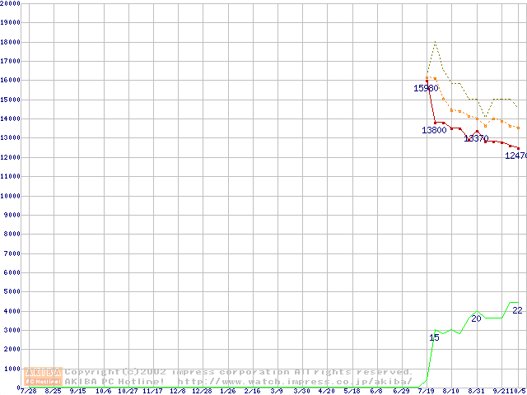Select the 12470 price data label
Image resolution: width=527 pixels, height=395 pixels.
(x=516, y=155)
